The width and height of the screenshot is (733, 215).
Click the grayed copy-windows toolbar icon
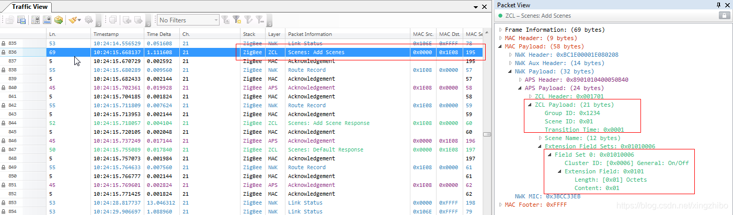113,20
